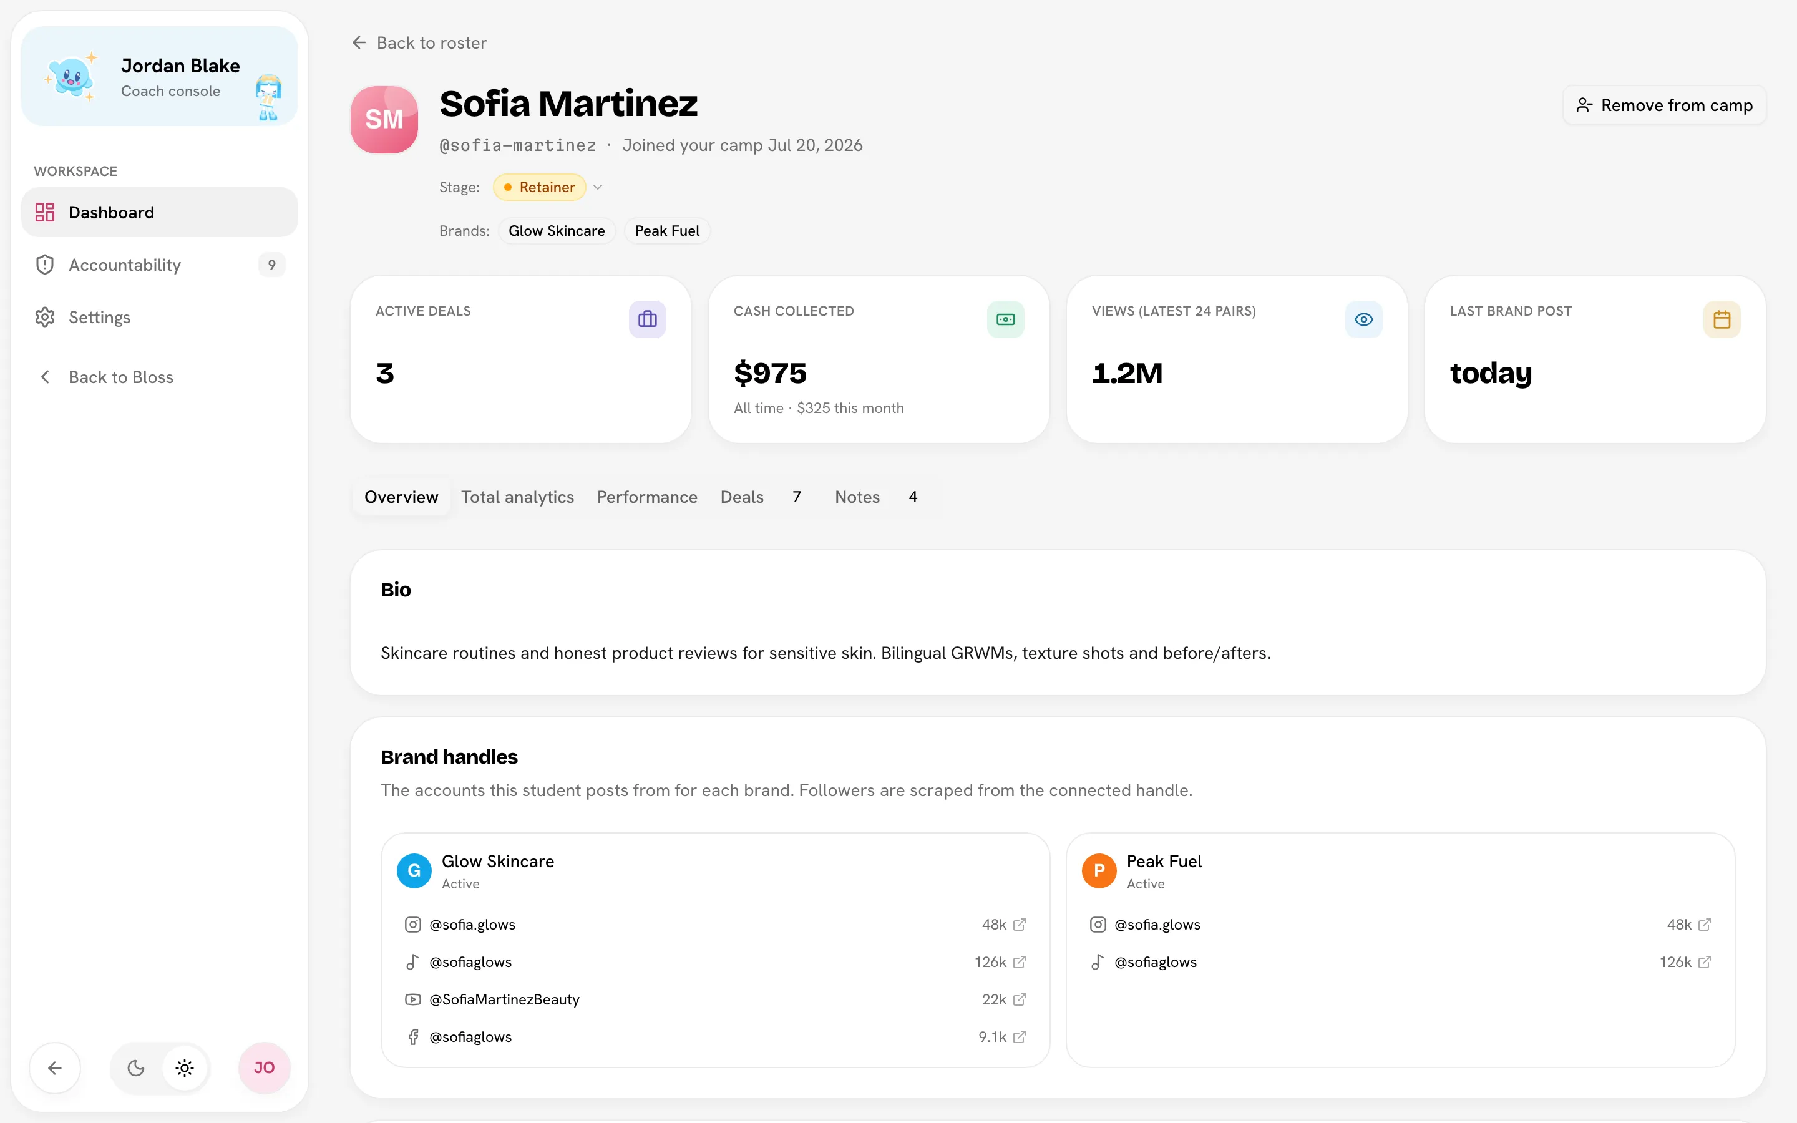Click the SM profile avatar

tap(384, 120)
